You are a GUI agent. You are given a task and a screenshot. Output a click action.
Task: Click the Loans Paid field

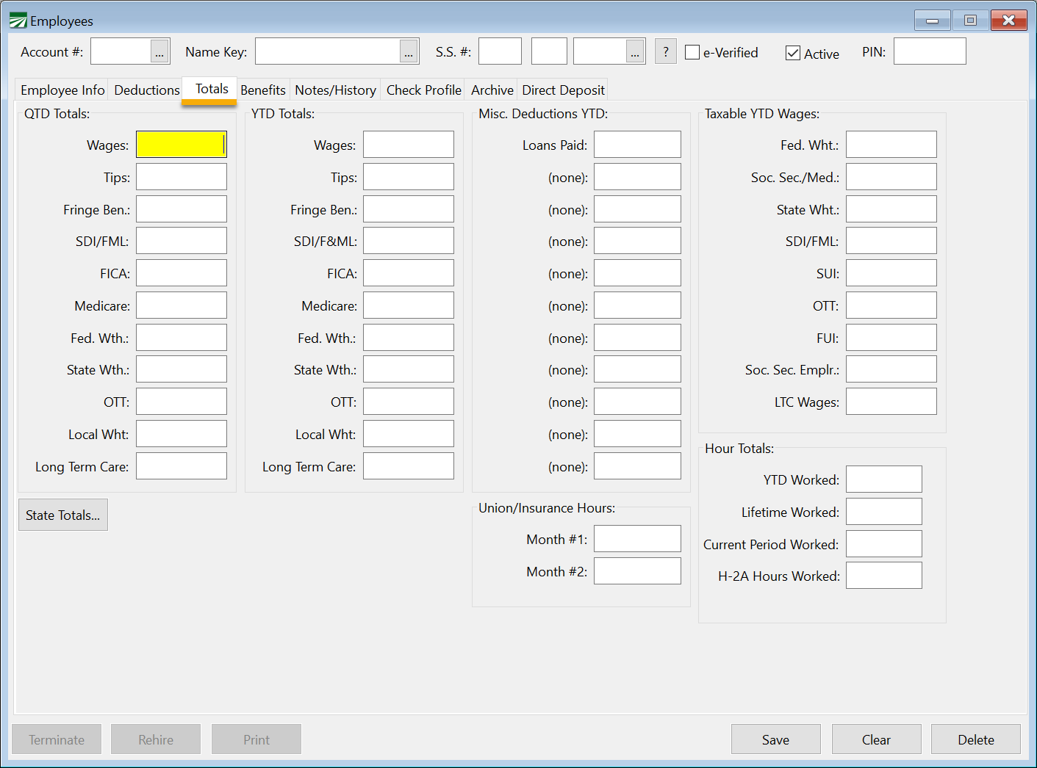[637, 145]
